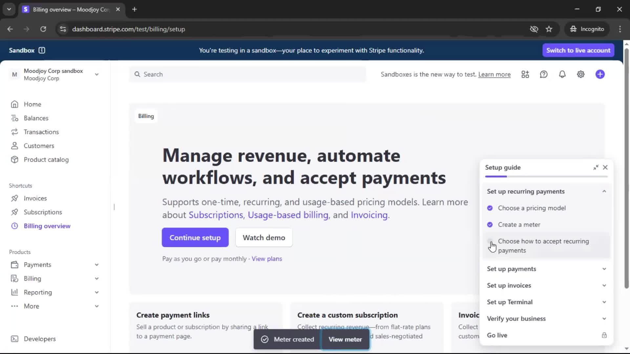This screenshot has width=630, height=354.
Task: Click the Choose a pricing model checkmark
Action: (490, 208)
